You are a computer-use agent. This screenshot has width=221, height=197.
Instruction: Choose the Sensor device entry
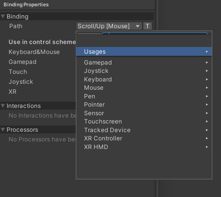[x=94, y=113]
